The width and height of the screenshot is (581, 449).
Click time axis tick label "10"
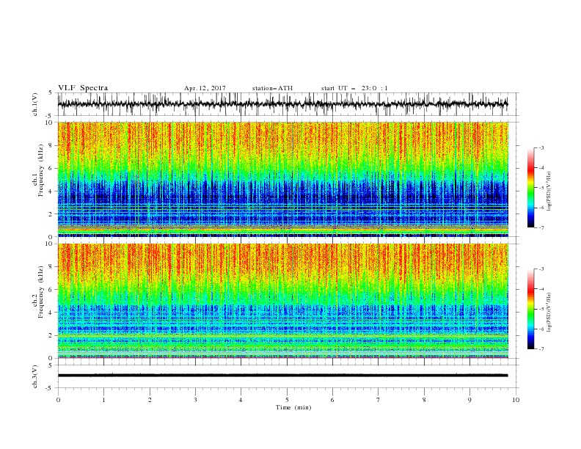click(x=516, y=400)
